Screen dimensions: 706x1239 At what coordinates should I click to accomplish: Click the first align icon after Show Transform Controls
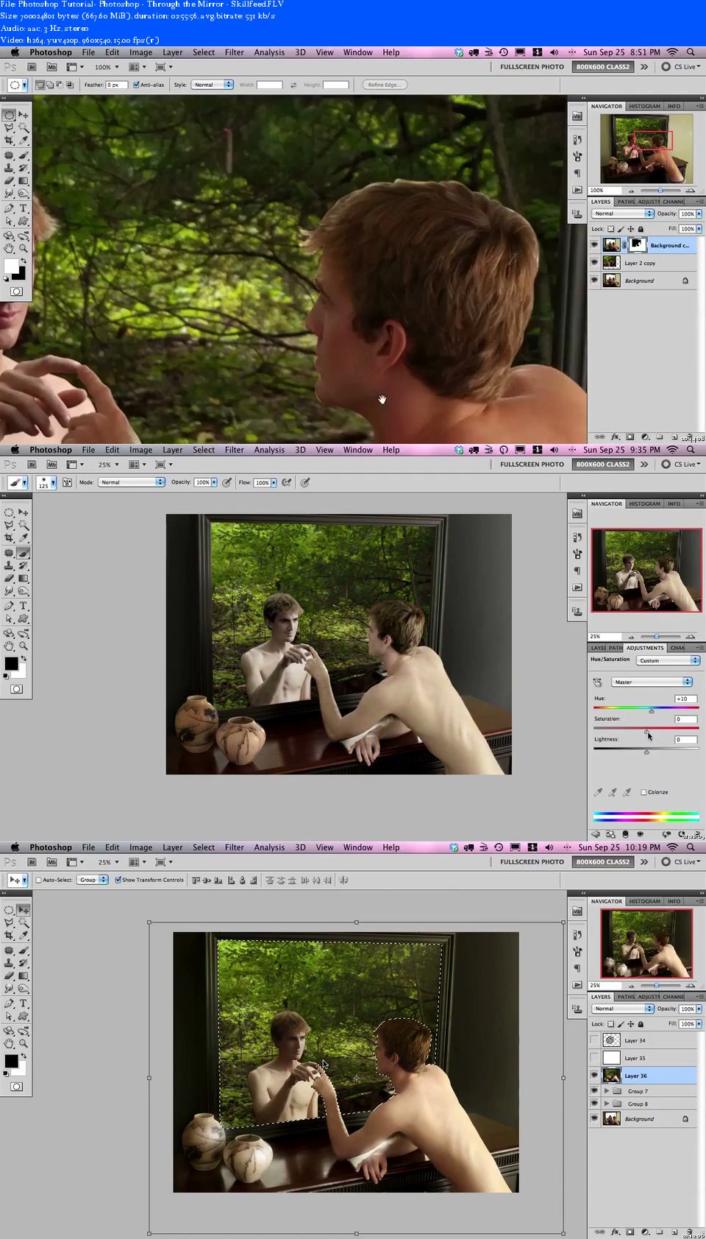pyautogui.click(x=196, y=880)
